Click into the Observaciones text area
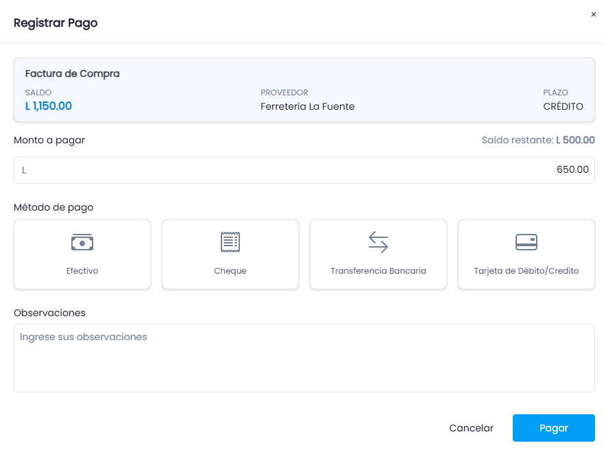This screenshot has height=465, width=606. pyautogui.click(x=304, y=358)
